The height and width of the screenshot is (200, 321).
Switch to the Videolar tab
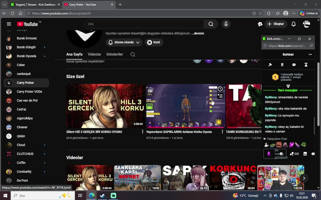pyautogui.click(x=94, y=54)
